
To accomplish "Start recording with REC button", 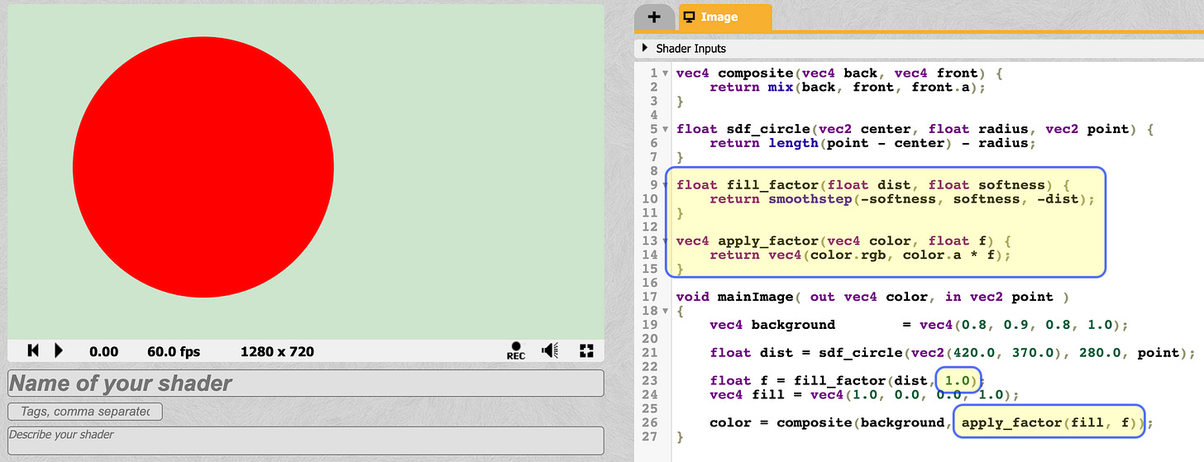I will [x=516, y=350].
